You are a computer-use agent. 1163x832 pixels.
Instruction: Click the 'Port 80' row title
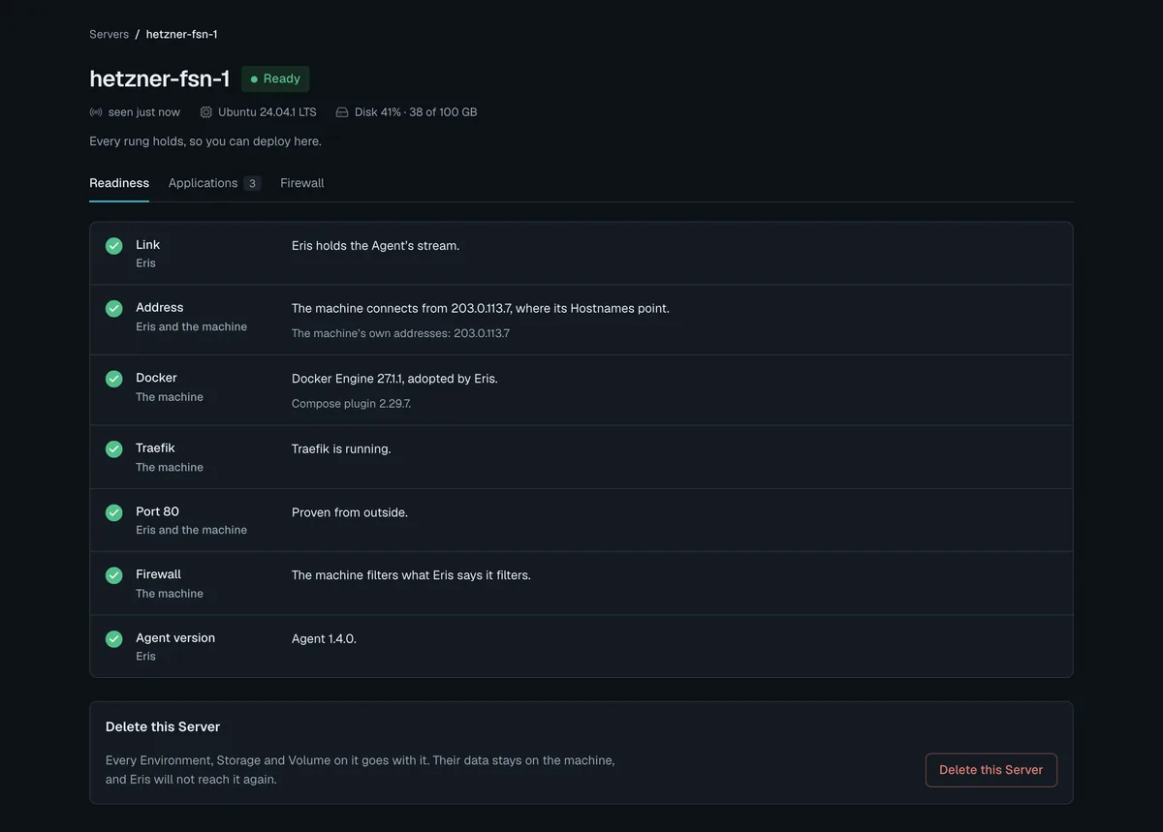tap(157, 511)
